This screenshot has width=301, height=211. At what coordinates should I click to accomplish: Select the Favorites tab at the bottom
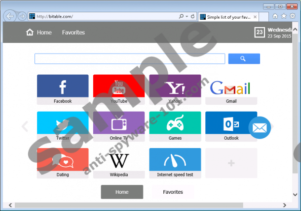pos(173,192)
